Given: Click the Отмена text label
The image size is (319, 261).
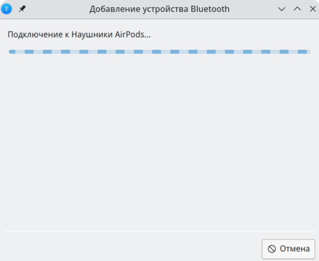Looking at the screenshot, I should click(295, 249).
